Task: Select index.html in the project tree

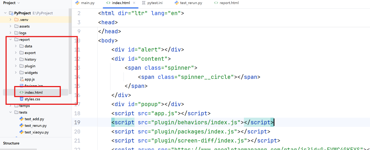Action: point(33,92)
